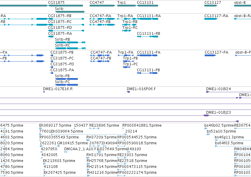Image resolution: width=251 pixels, height=177 pixels.
Task: Click EST RE23933.5prime
Action: [x=122, y=158]
